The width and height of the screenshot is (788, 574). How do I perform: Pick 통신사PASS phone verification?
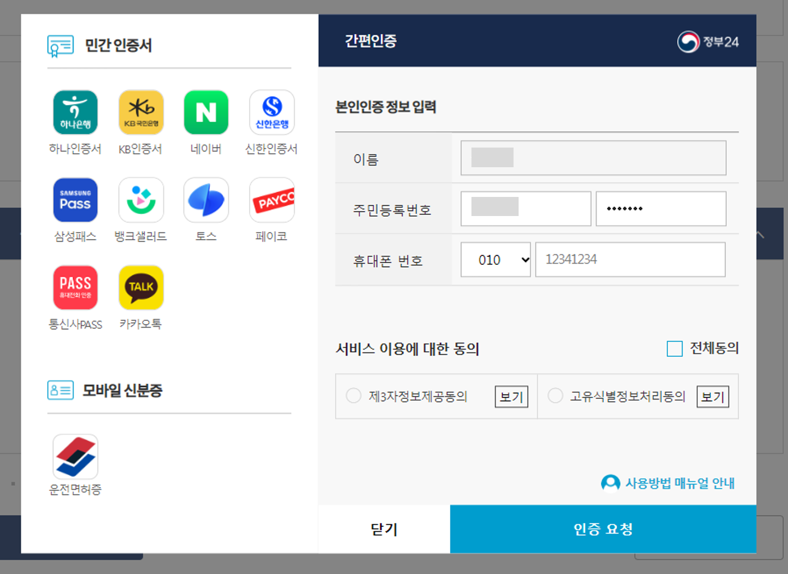[x=75, y=287]
